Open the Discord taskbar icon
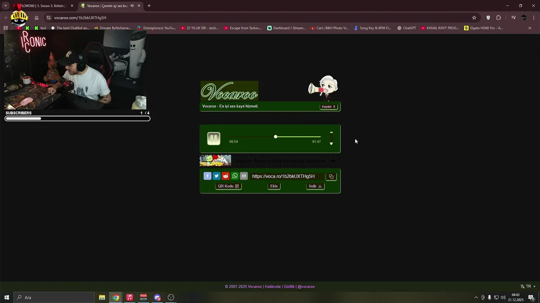Viewport: 540px width, 303px height. point(157,298)
